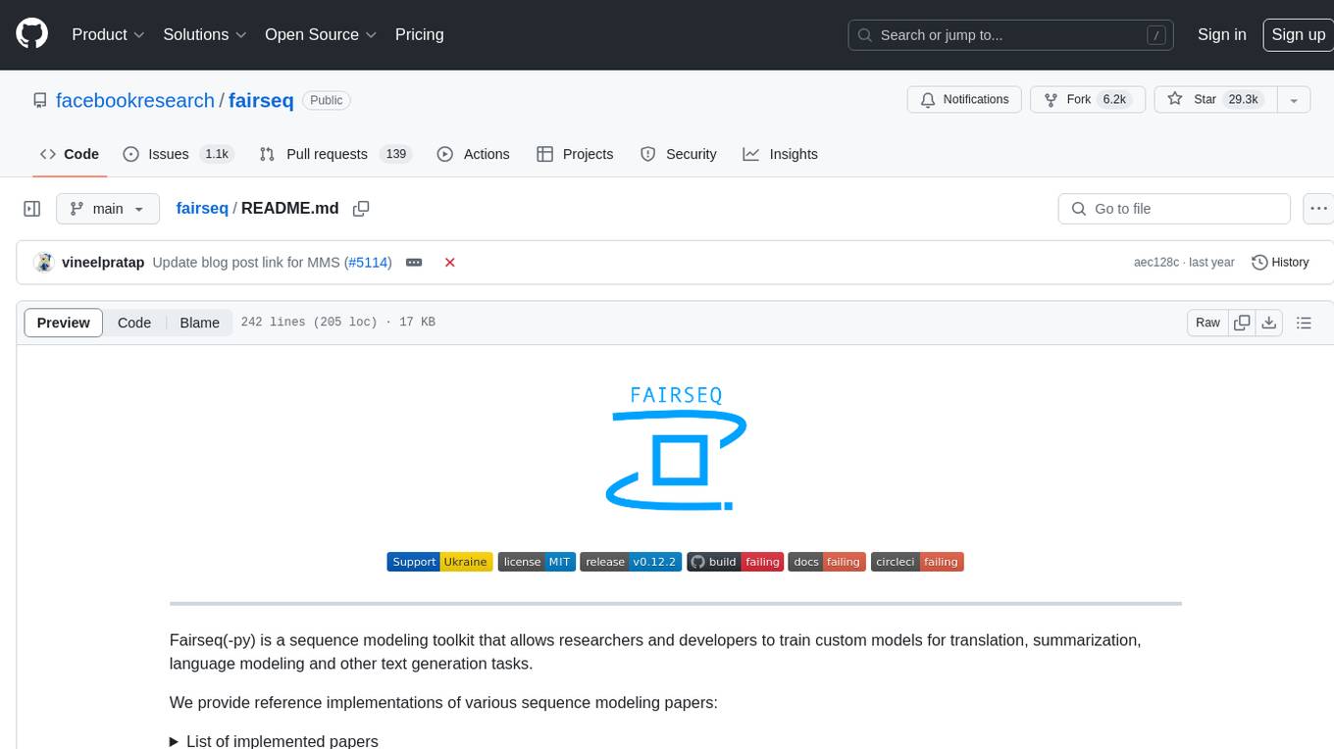
Task: Open facebookresearch owner page
Action: [135, 100]
